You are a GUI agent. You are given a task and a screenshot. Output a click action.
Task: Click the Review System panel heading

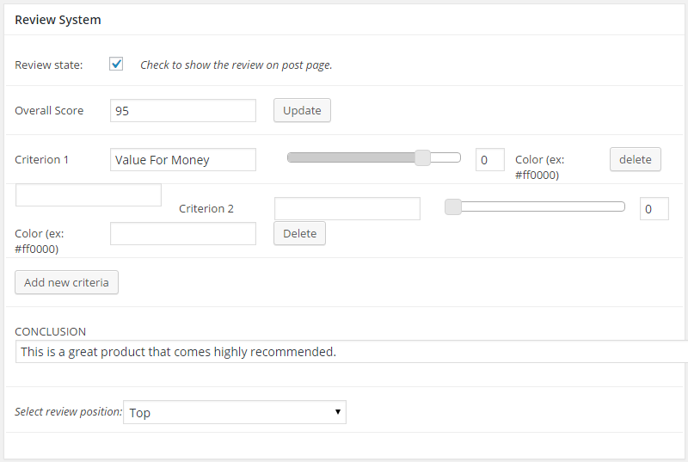pos(58,20)
